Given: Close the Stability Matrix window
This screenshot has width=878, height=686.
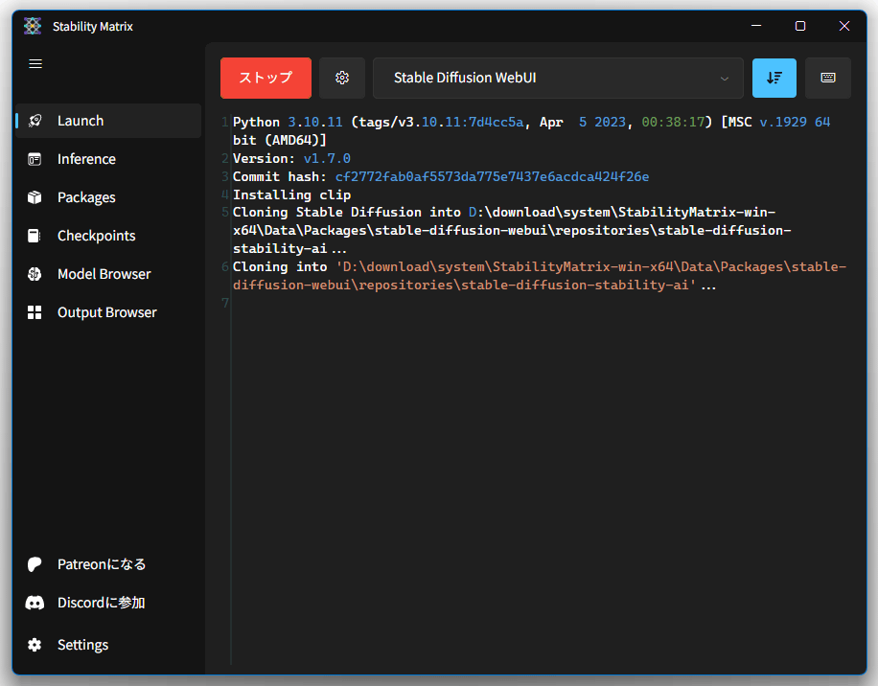Looking at the screenshot, I should (844, 26).
